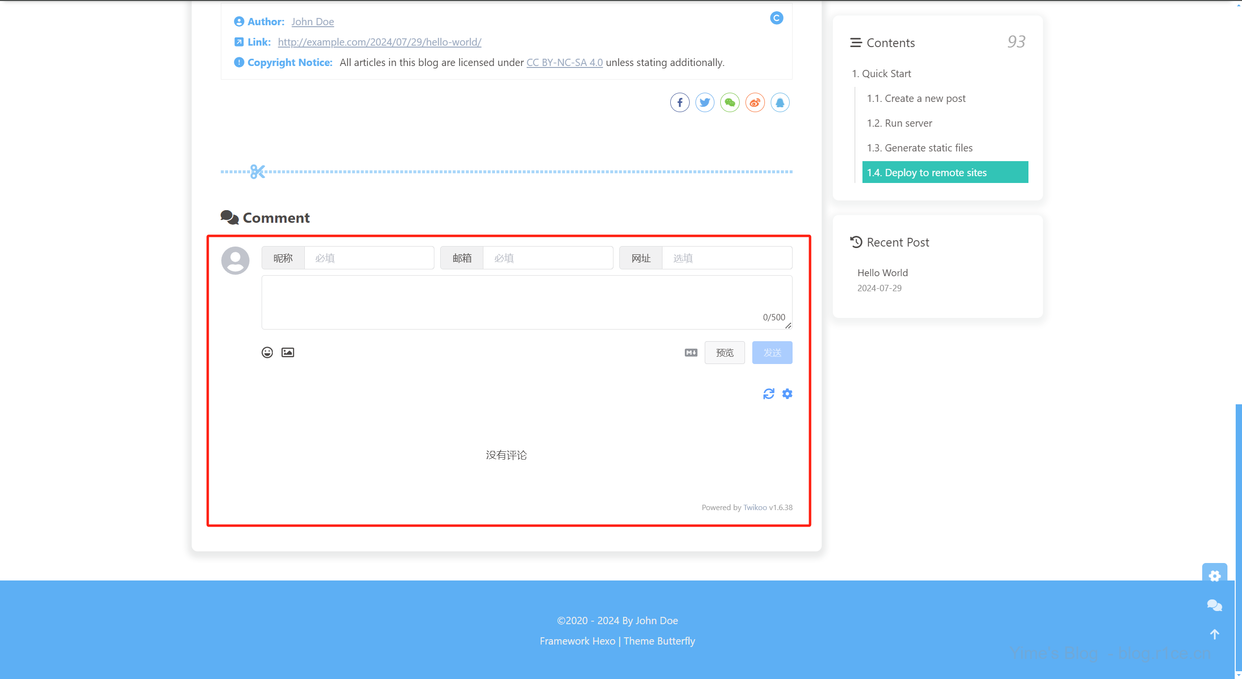Screen dimensions: 1242x679
Task: Jump to comments via floating chat icon
Action: point(1214,605)
